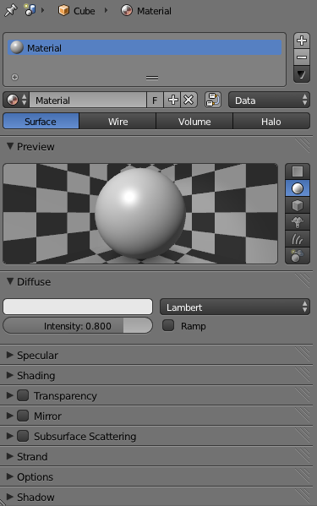Select the Halo material type

tap(271, 122)
